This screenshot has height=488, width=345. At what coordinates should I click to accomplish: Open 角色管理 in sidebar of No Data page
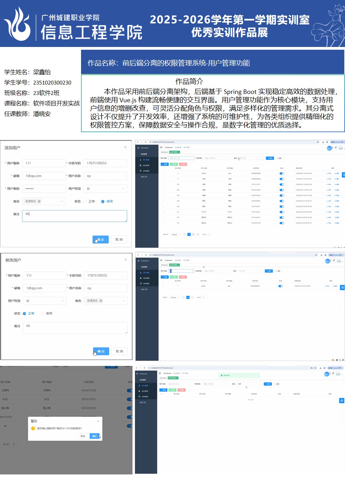point(145,391)
